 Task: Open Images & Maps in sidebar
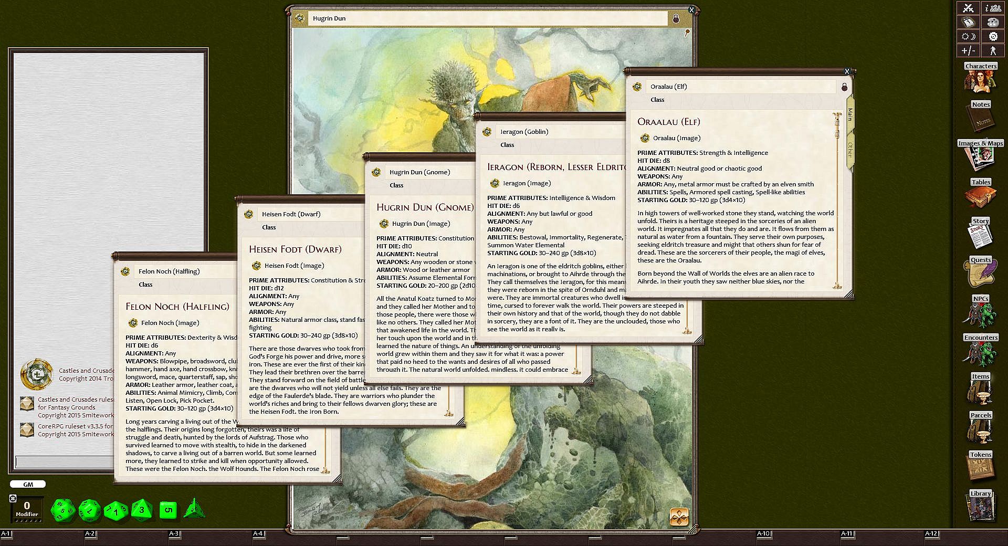pos(980,155)
